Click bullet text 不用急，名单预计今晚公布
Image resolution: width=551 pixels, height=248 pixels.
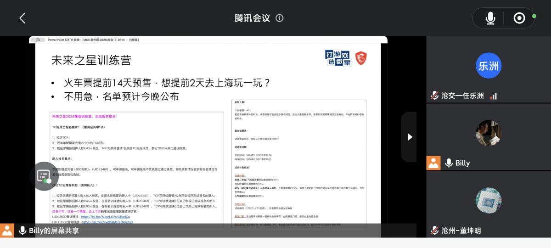pyautogui.click(x=121, y=97)
